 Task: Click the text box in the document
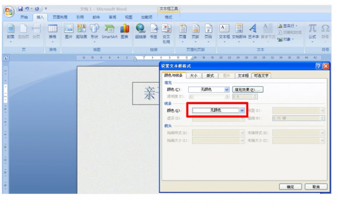(146, 93)
